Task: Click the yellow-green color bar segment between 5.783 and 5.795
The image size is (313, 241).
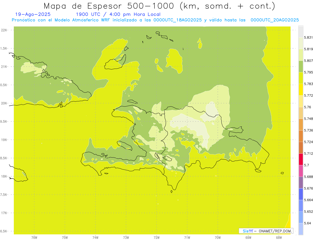Action: pos(301,78)
